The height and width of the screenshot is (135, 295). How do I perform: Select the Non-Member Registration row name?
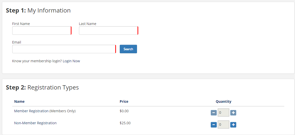coord(35,123)
